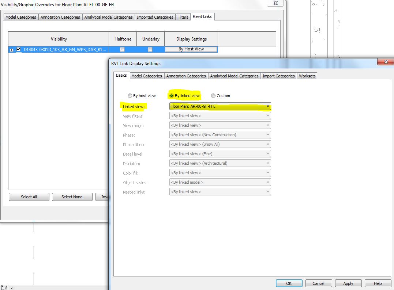Viewport: 394px width, 290px height.
Task: Apply the RVT link display settings
Action: (x=348, y=283)
